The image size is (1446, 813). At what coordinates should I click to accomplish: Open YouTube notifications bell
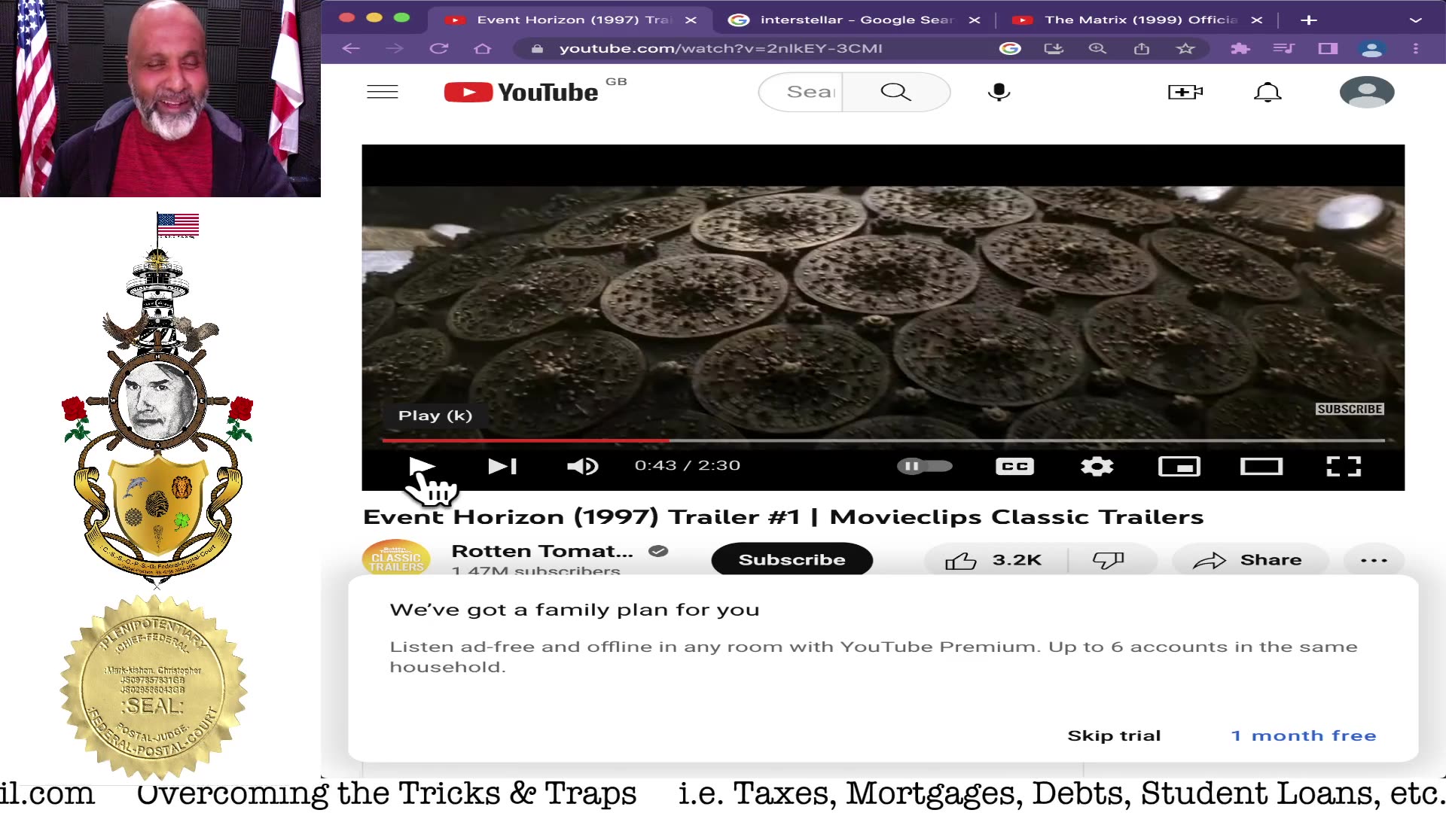[1268, 92]
